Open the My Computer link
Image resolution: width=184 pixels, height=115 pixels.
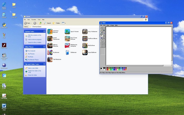tap(32, 51)
